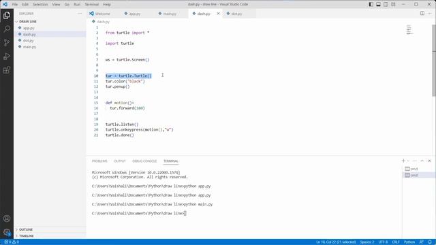Open terminal panel more actions ellipsis
Screen dimensions: 436x245
415,161
